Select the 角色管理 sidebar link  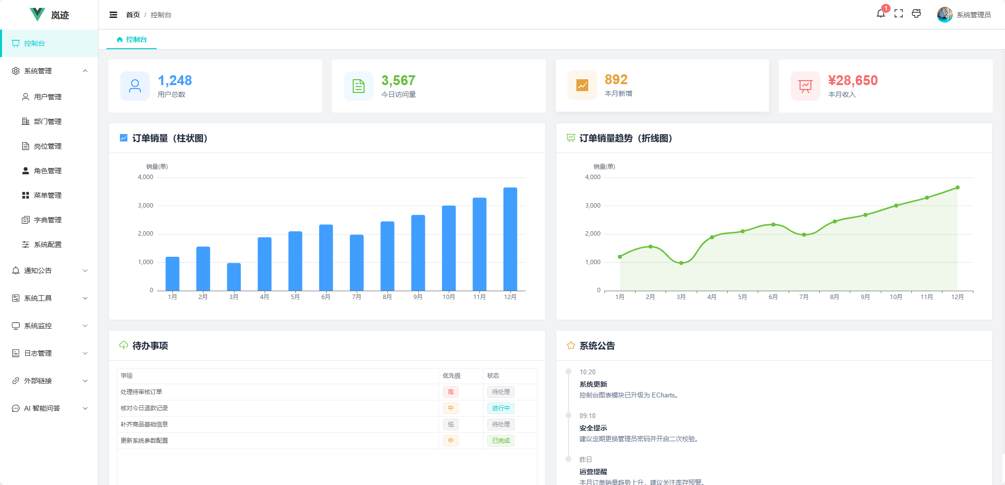point(48,170)
